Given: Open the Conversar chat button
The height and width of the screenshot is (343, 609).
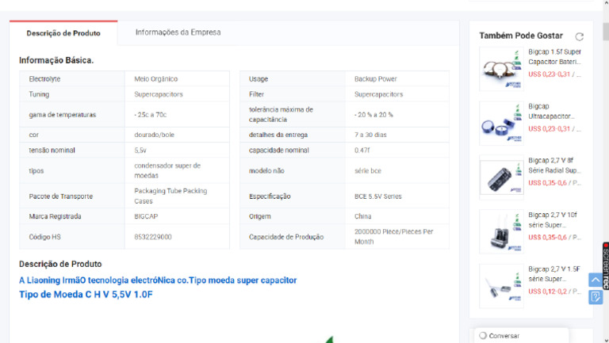Looking at the screenshot, I should click(522, 336).
